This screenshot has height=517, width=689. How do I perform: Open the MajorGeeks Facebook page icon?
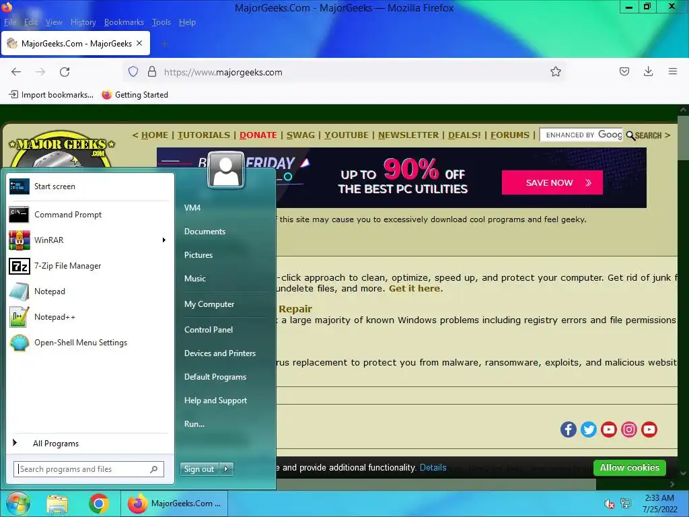[x=568, y=429]
